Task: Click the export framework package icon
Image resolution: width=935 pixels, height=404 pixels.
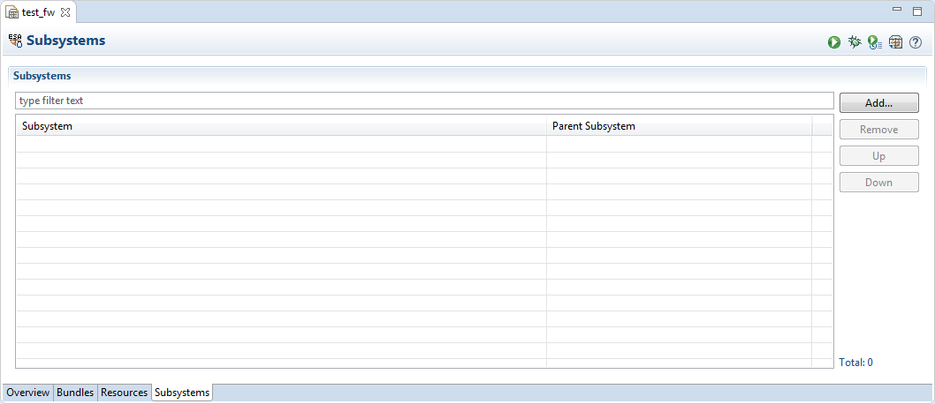Action: [896, 41]
